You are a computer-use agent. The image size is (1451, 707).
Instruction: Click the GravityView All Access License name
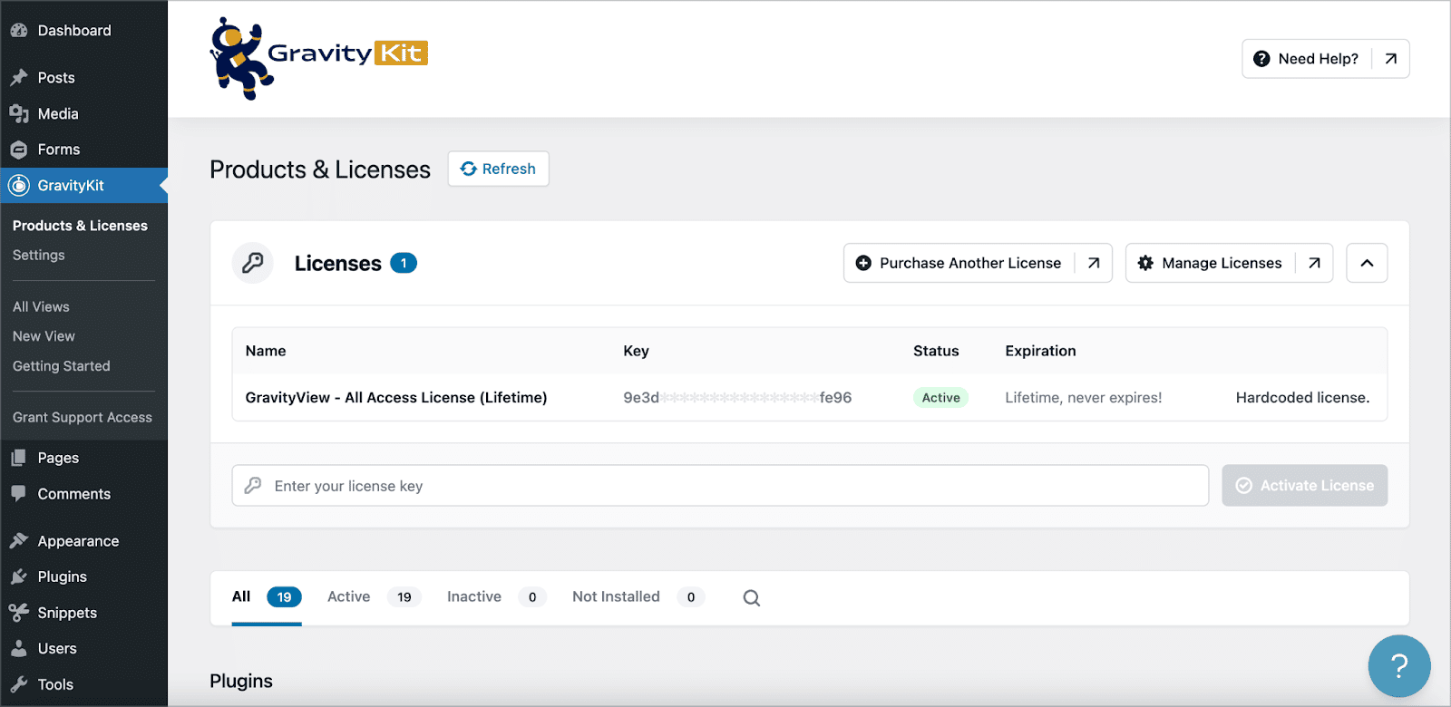tap(396, 398)
